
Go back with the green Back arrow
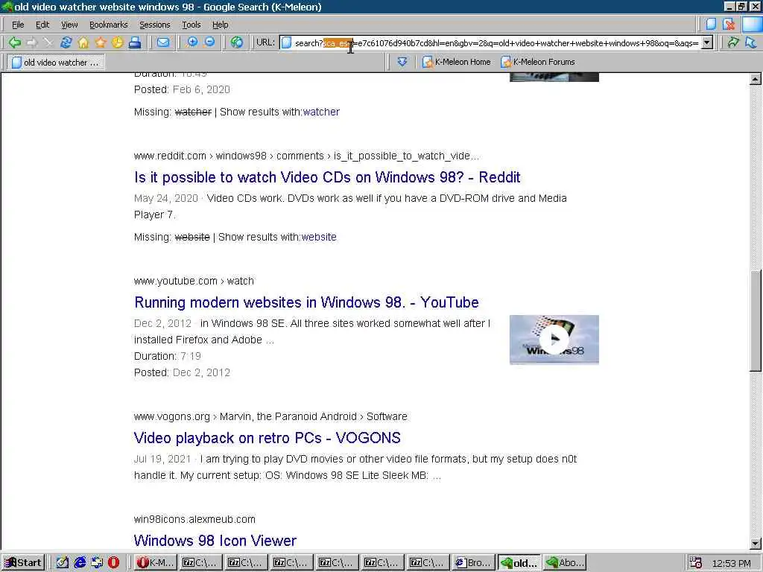pyautogui.click(x=15, y=42)
